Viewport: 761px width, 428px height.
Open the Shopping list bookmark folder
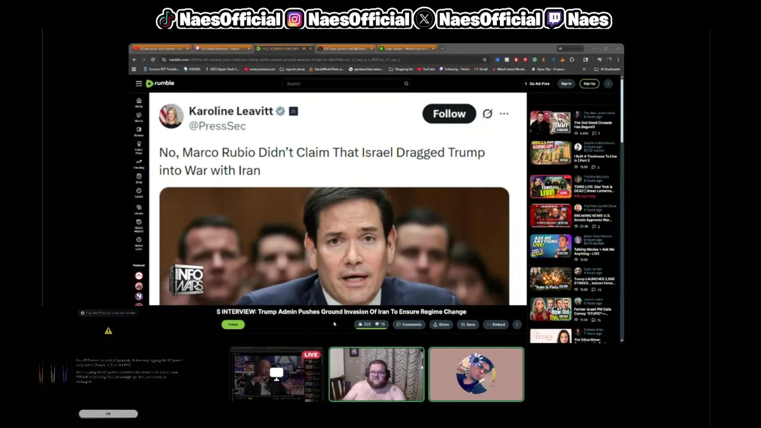[x=402, y=69]
